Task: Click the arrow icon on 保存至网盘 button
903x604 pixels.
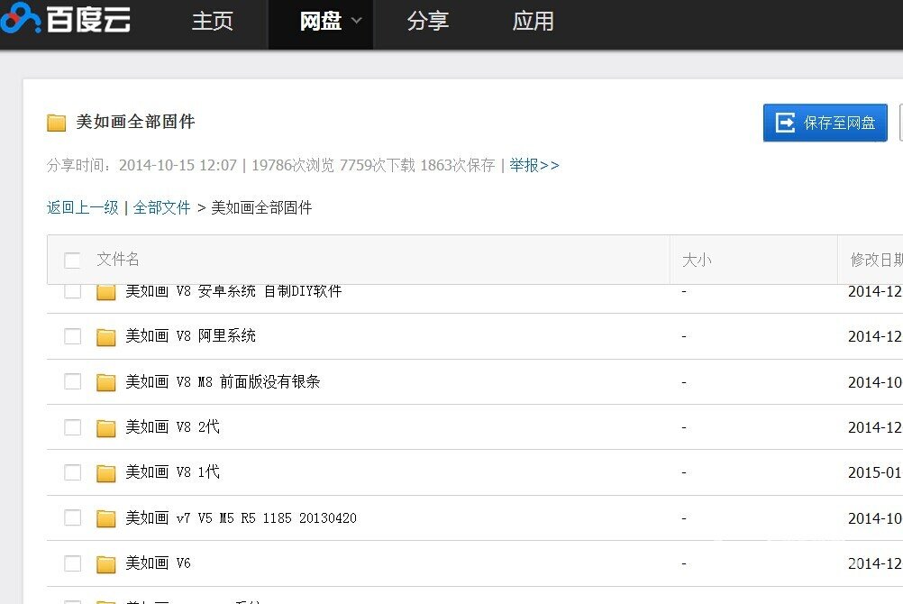Action: click(x=785, y=123)
